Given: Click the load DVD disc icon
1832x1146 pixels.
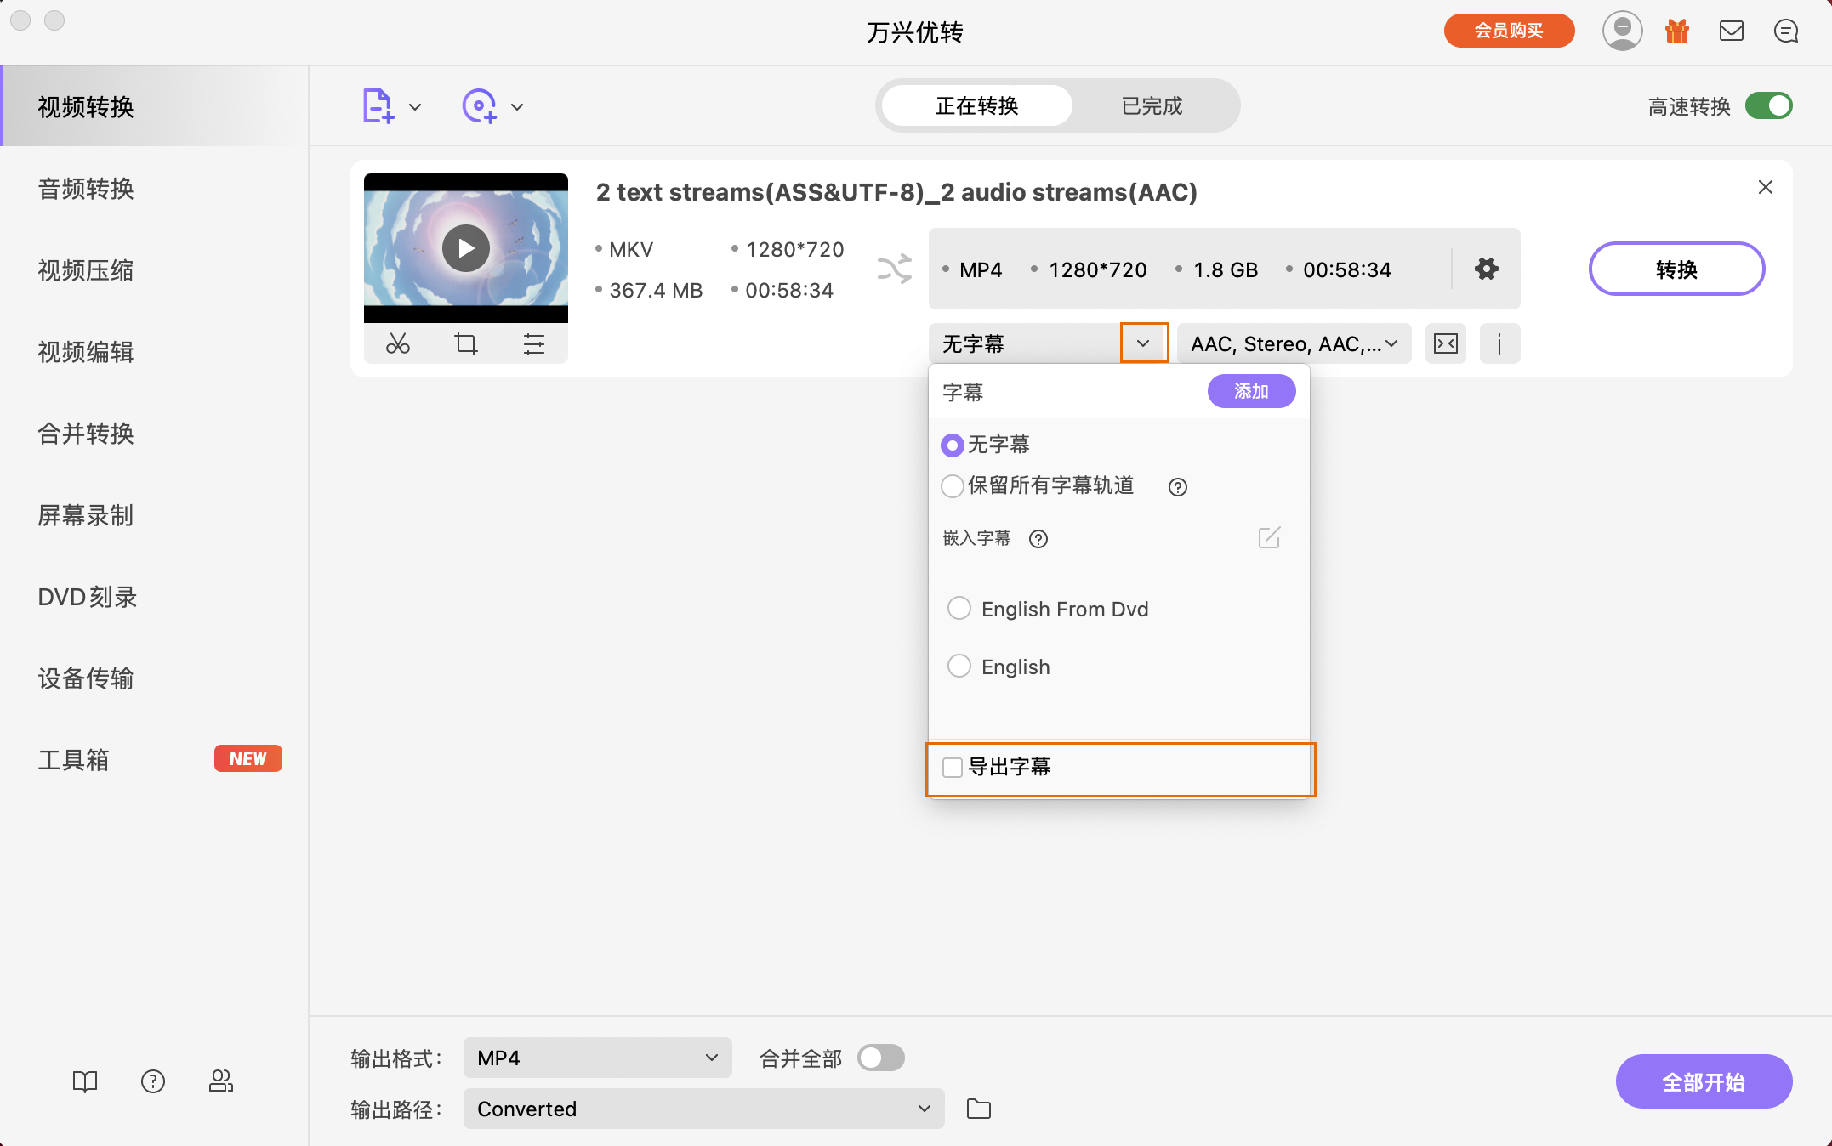Looking at the screenshot, I should [x=480, y=106].
